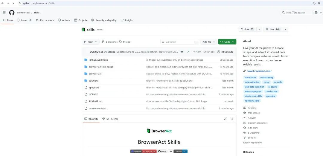
Task: Click the browser-act-skill-forge folder icon
Action: point(86,67)
